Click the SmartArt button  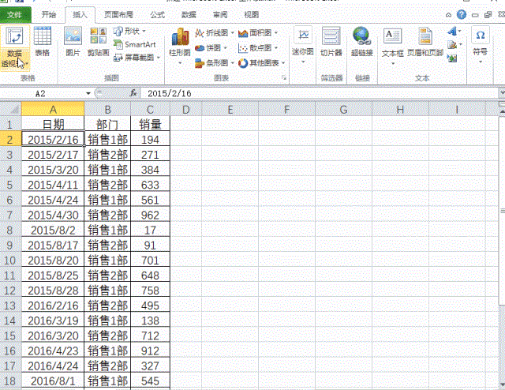(x=134, y=44)
